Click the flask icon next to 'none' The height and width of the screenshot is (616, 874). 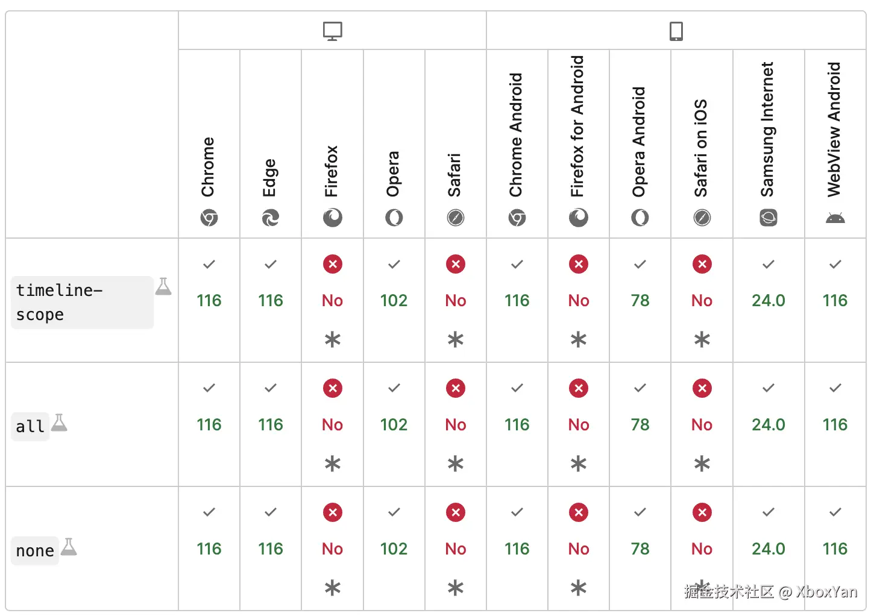(69, 547)
